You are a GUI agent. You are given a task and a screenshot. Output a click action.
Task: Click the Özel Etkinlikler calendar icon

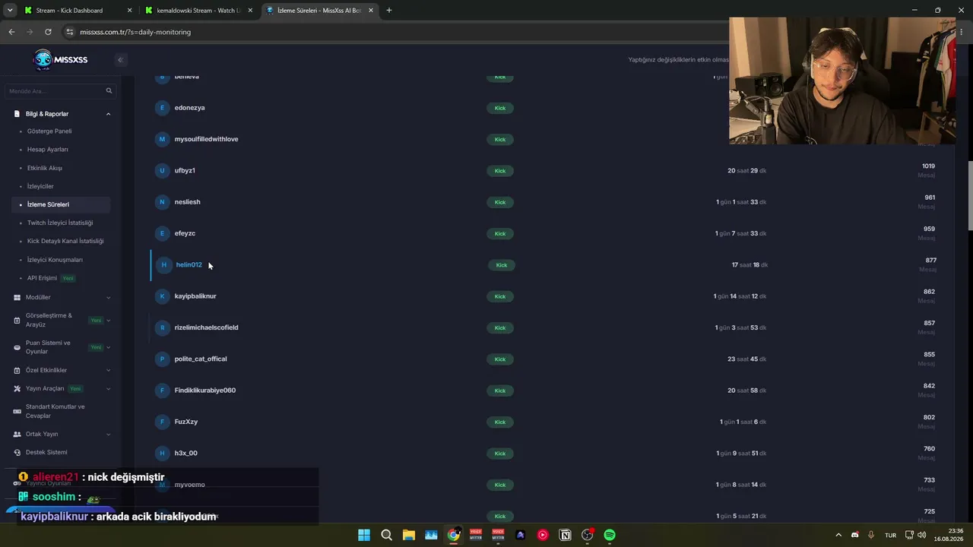coord(17,370)
